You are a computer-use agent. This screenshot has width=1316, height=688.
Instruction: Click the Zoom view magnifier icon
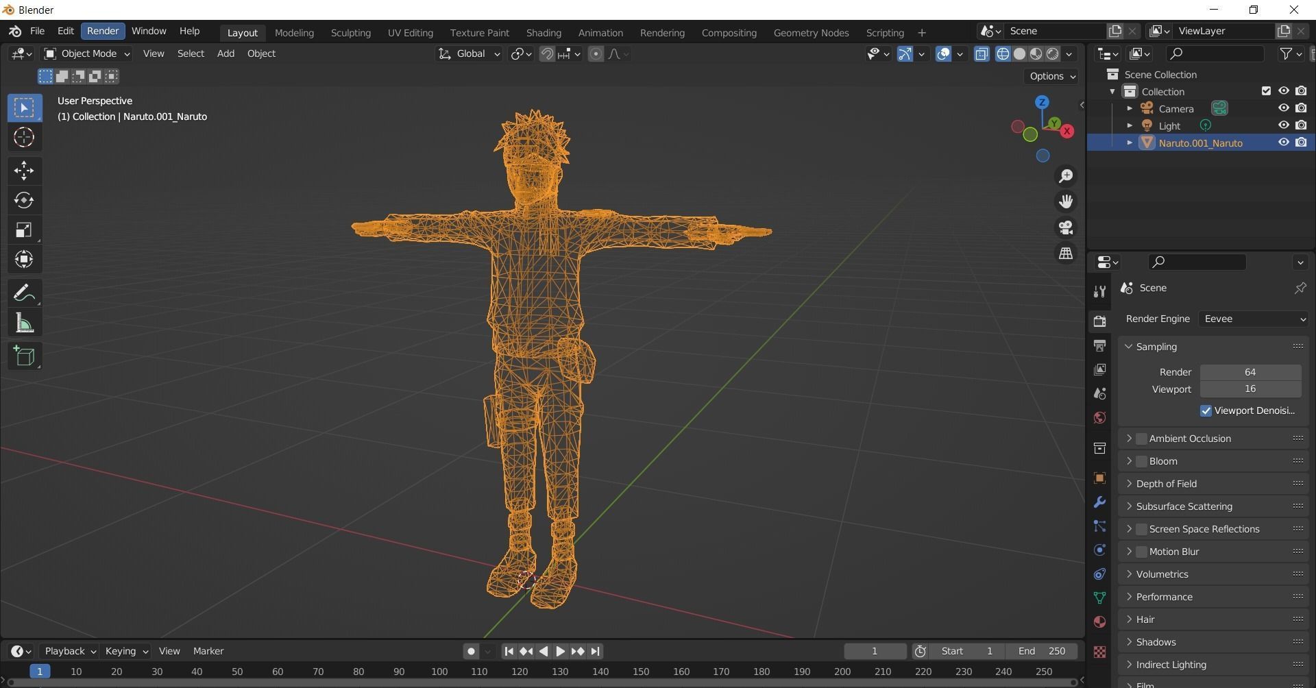(1066, 176)
